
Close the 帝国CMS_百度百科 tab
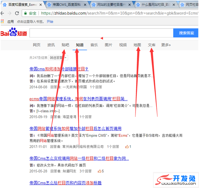tap(85, 5)
